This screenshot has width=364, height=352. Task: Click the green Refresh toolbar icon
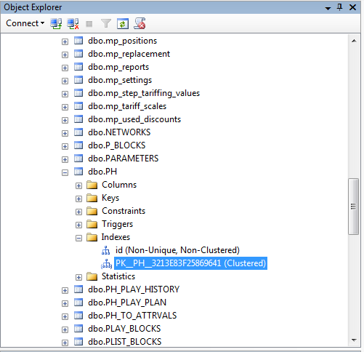(123, 24)
